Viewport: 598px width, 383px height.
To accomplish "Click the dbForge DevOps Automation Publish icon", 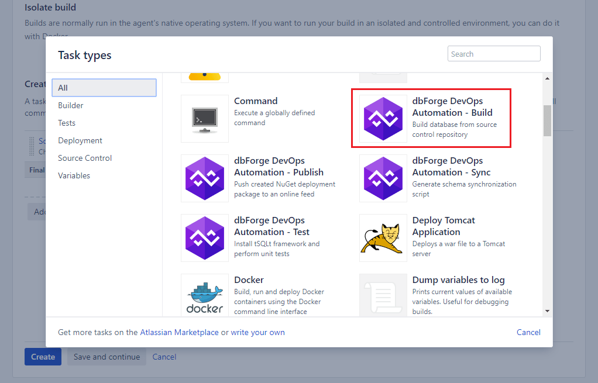I will pyautogui.click(x=205, y=178).
